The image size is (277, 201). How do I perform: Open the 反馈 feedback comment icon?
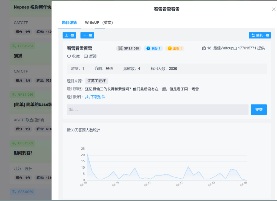(x=86, y=56)
